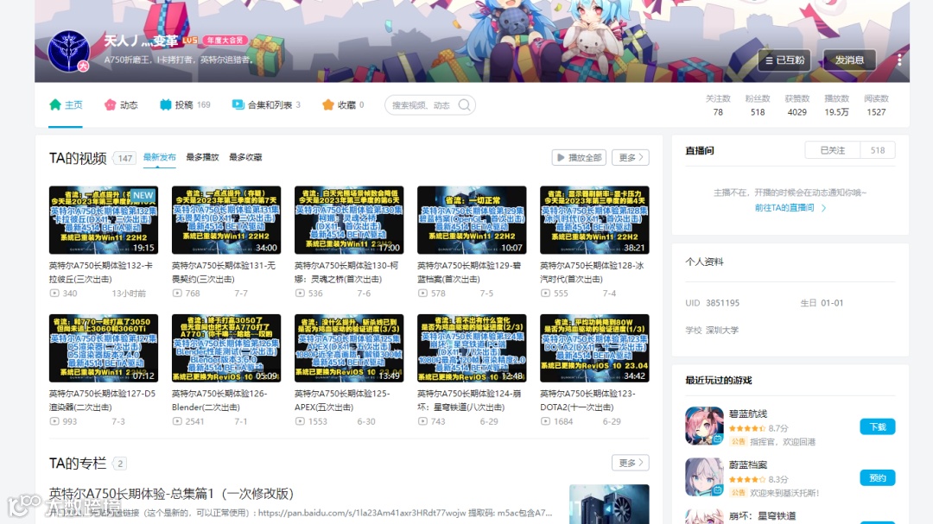The width and height of the screenshot is (933, 524).
Task: Click 预约 for 蔚蓝档案
Action: [878, 477]
